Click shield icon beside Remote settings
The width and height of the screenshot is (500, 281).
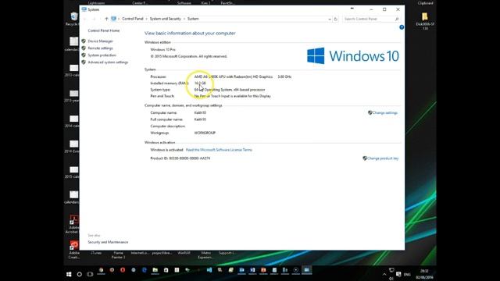click(x=84, y=48)
